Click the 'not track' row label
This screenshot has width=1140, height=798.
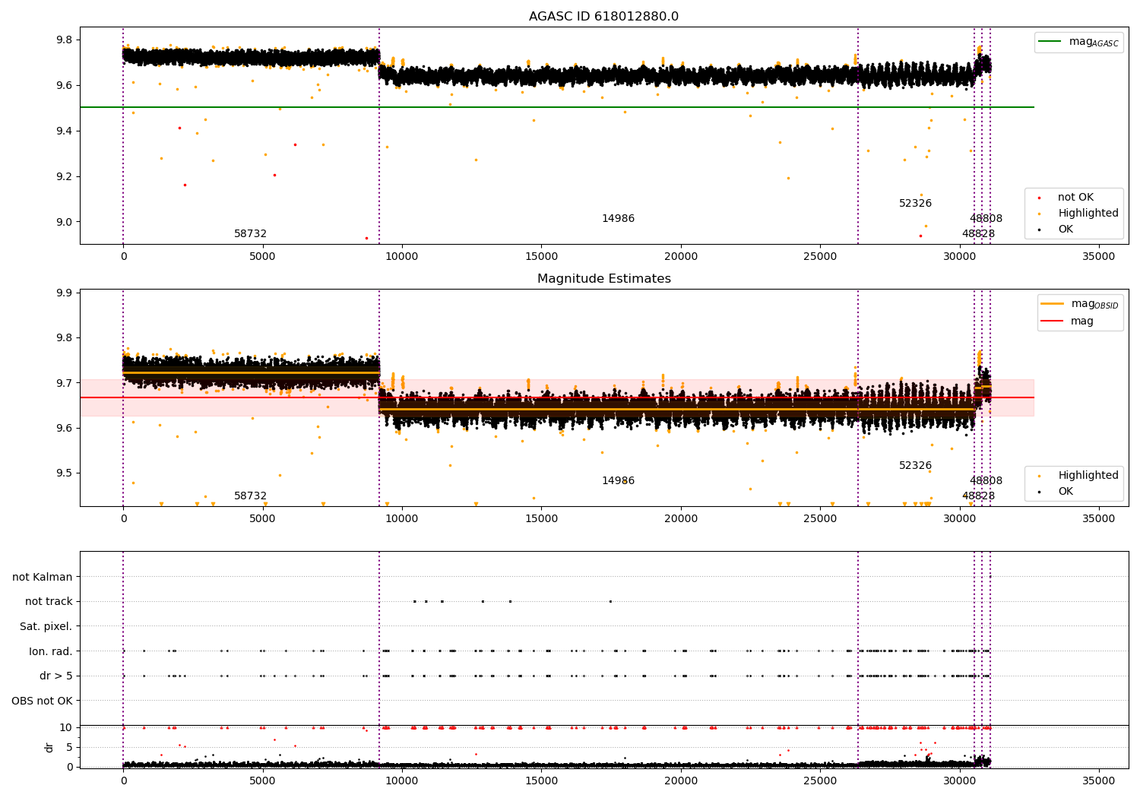(49, 601)
